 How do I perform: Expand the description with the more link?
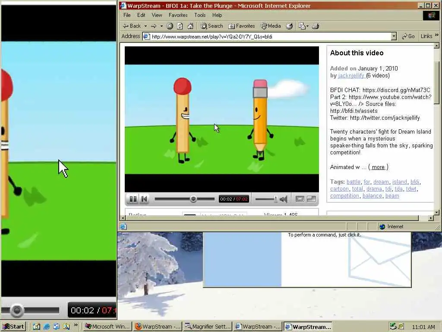tap(378, 167)
